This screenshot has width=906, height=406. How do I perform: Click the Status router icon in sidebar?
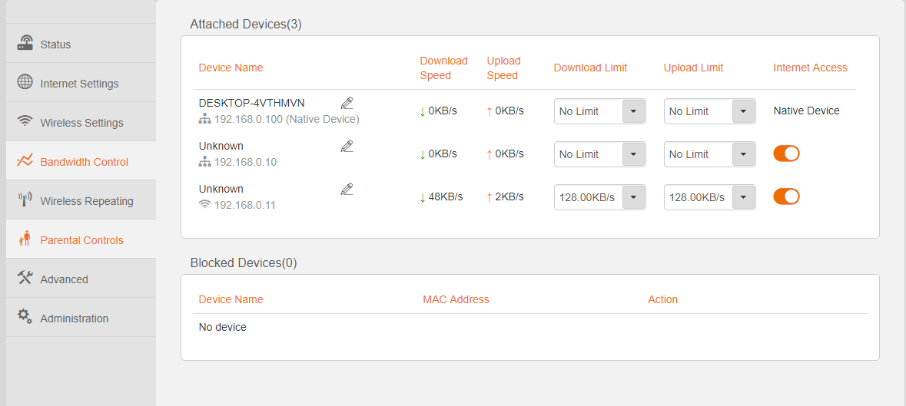pyautogui.click(x=25, y=43)
